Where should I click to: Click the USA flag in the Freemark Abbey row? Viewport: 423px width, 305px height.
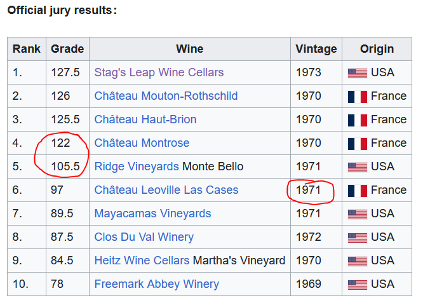coord(357,285)
